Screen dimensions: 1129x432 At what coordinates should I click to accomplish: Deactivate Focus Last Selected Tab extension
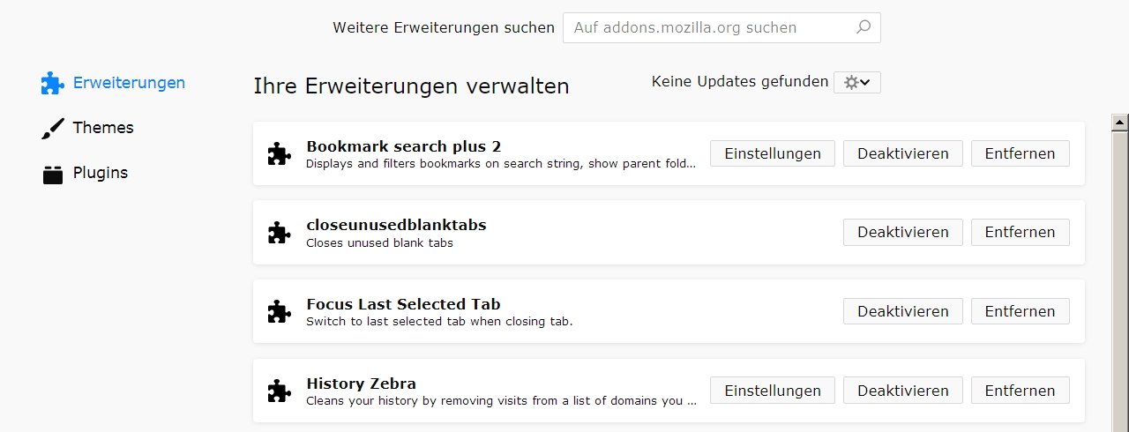[x=902, y=311]
